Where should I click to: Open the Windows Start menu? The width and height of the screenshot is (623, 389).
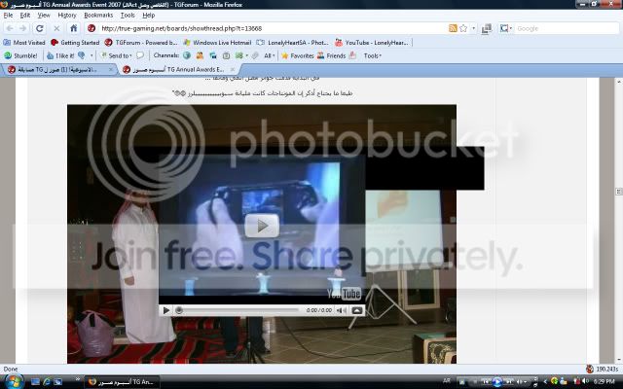click(x=13, y=381)
